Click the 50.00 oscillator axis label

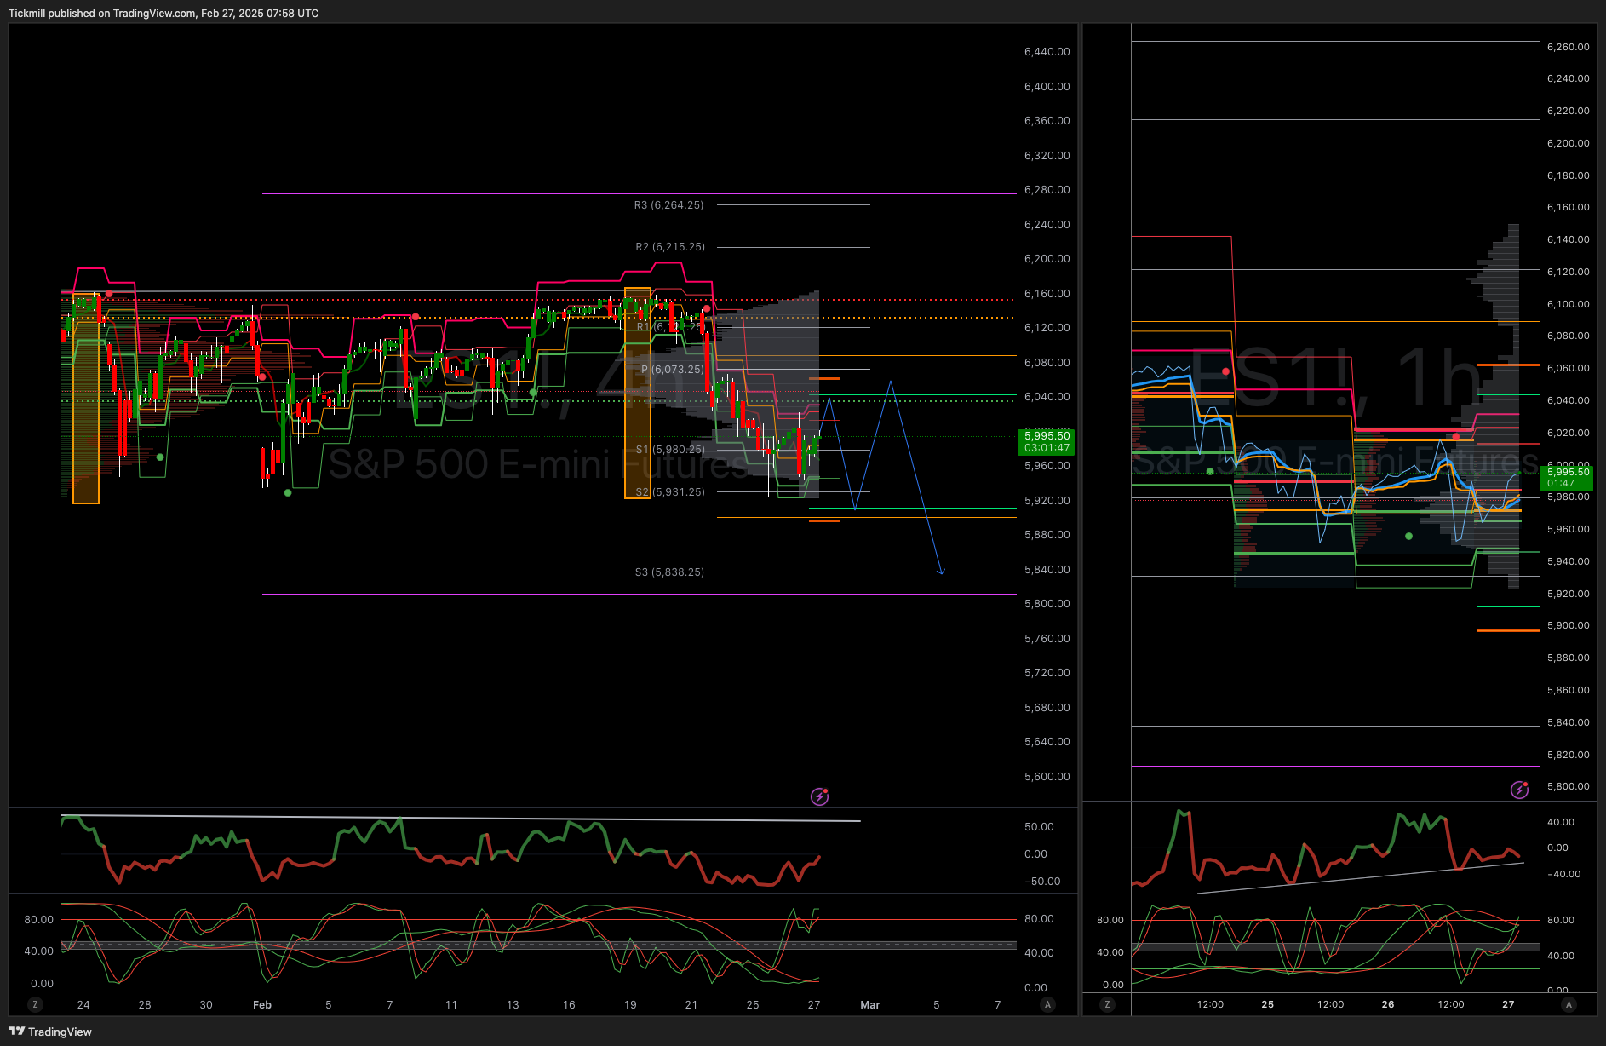[x=1039, y=827]
